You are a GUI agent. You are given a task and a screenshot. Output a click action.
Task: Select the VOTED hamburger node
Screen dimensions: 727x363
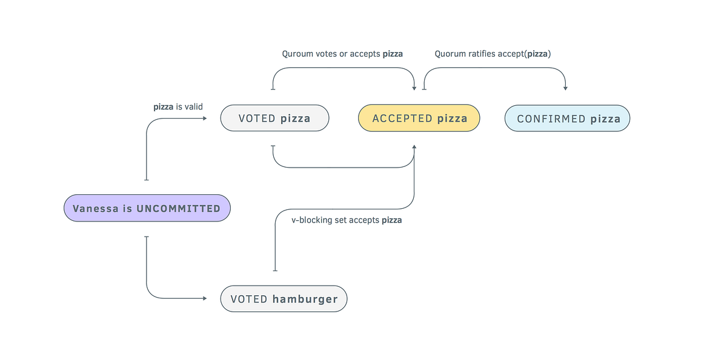(284, 299)
